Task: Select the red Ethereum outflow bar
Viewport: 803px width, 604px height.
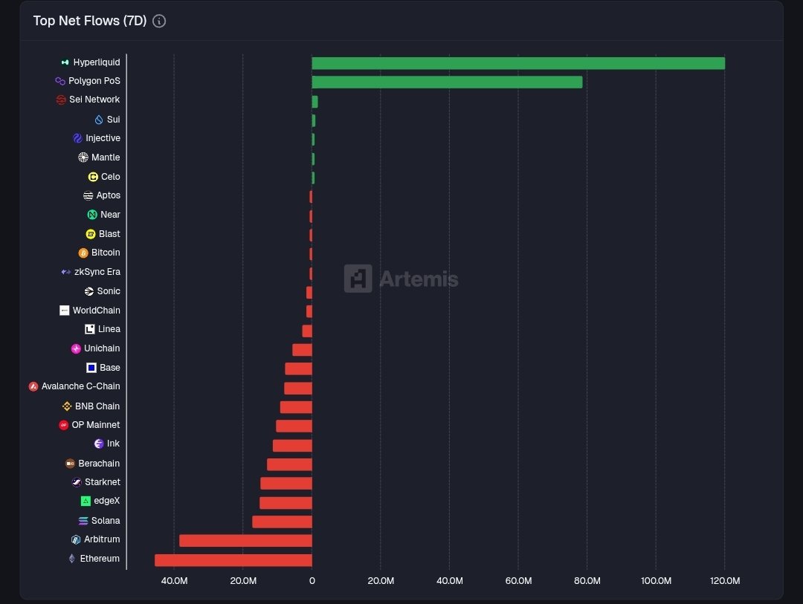Action: click(233, 560)
